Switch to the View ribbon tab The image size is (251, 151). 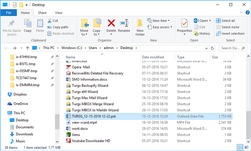(59, 13)
